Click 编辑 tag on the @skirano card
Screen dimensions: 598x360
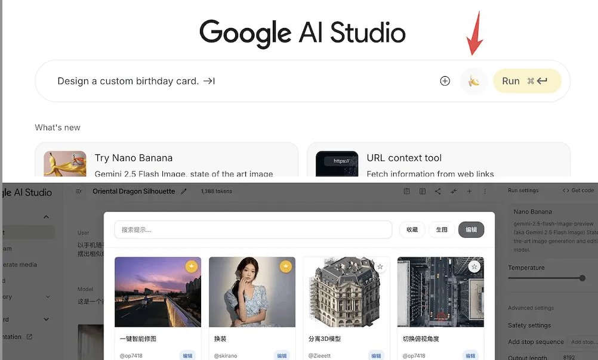(x=282, y=355)
